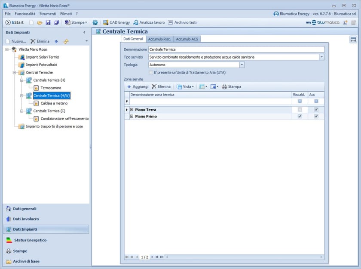This screenshot has width=361, height=269.
Task: Open file with the folder icon
Action: click(40, 22)
